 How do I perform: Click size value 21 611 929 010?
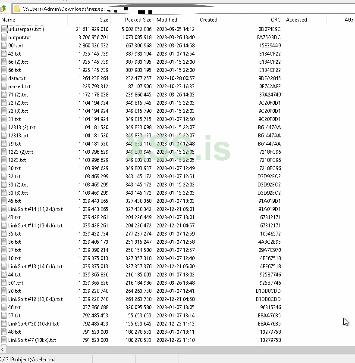[x=92, y=29]
